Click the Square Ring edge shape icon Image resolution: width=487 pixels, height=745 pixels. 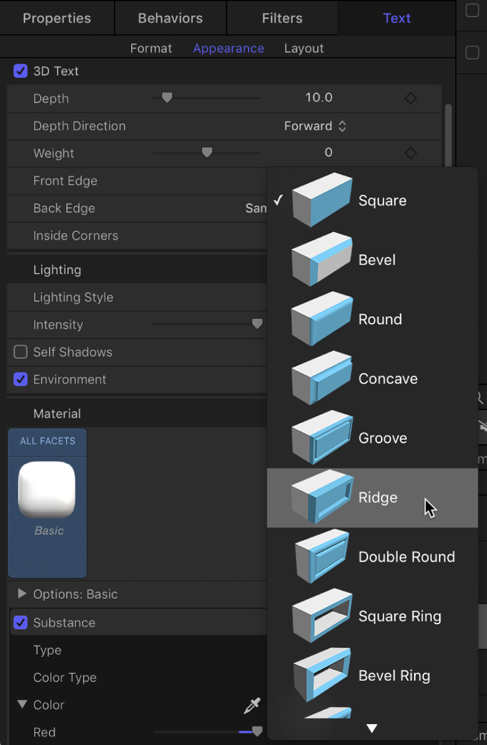pos(322,616)
